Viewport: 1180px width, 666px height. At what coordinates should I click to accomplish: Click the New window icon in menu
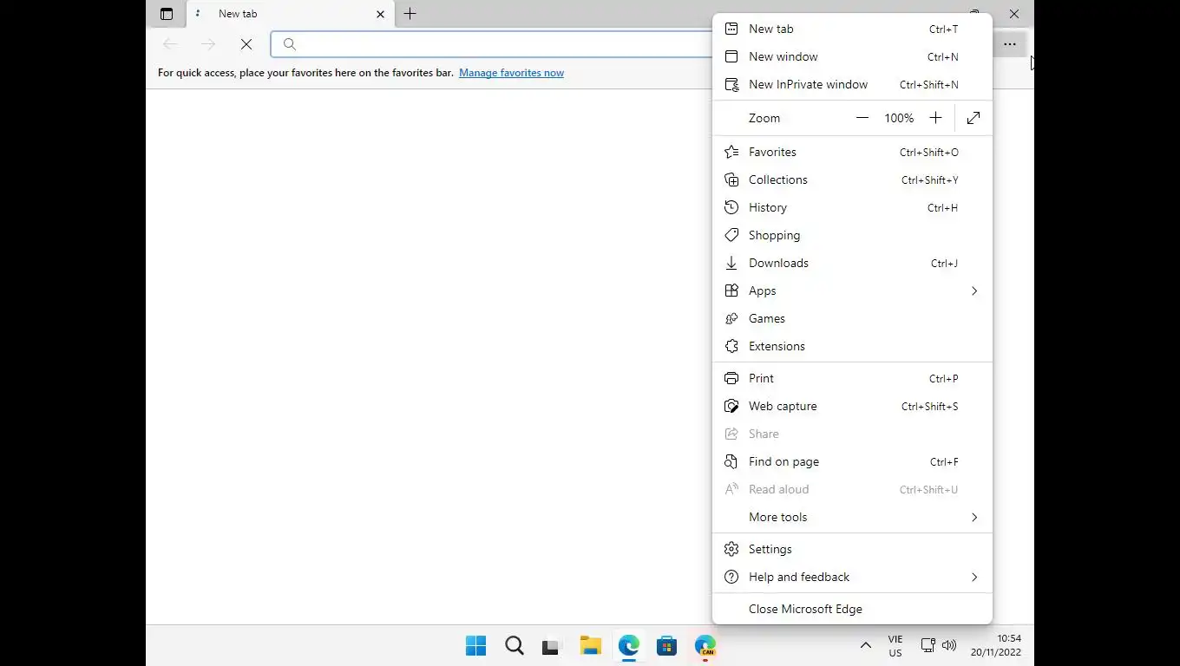click(x=731, y=56)
